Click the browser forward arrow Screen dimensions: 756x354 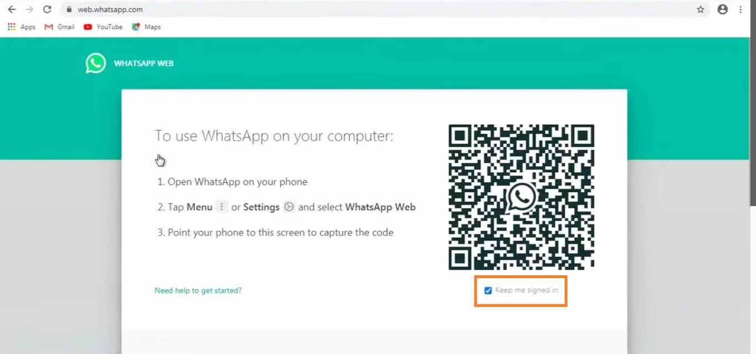click(29, 9)
